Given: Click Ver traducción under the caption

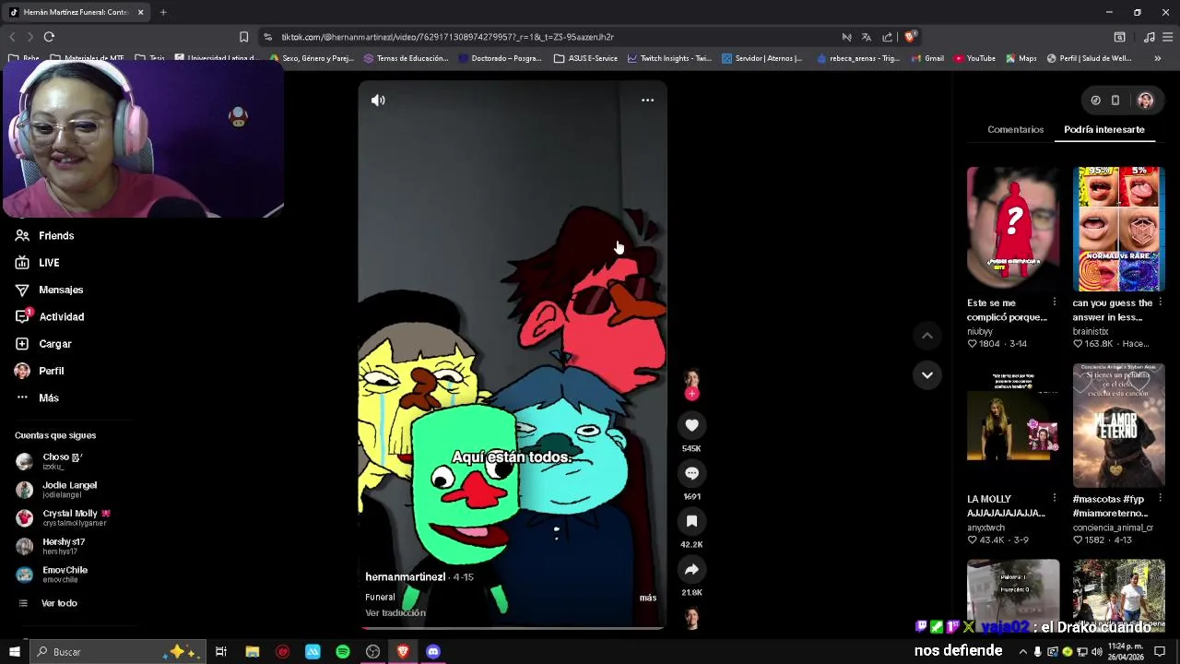Looking at the screenshot, I should (395, 613).
